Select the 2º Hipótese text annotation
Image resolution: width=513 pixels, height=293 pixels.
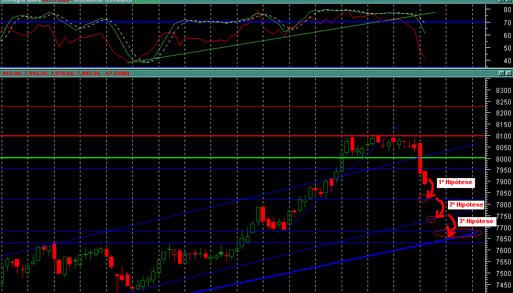[x=466, y=204]
